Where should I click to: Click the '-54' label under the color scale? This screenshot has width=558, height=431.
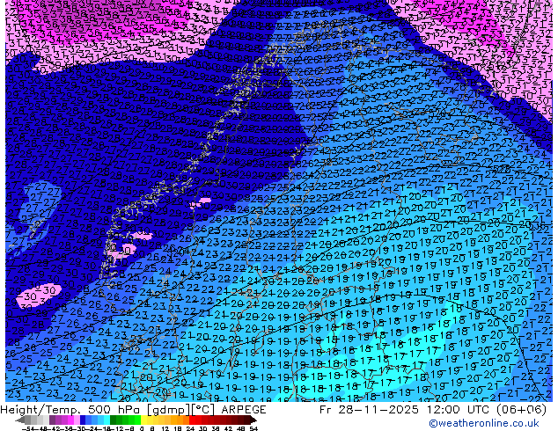tap(28, 429)
